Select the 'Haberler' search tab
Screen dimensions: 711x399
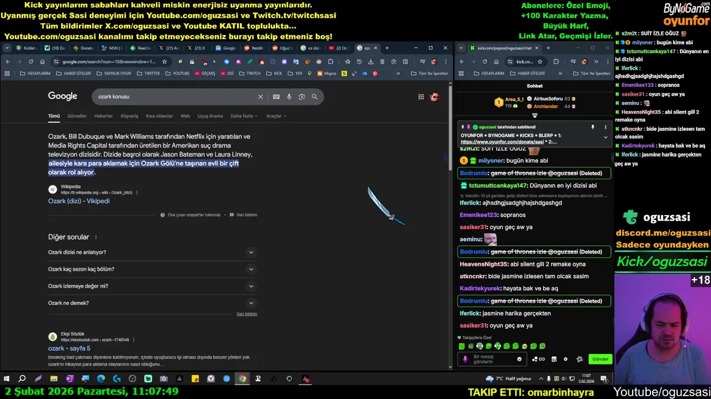click(x=103, y=116)
